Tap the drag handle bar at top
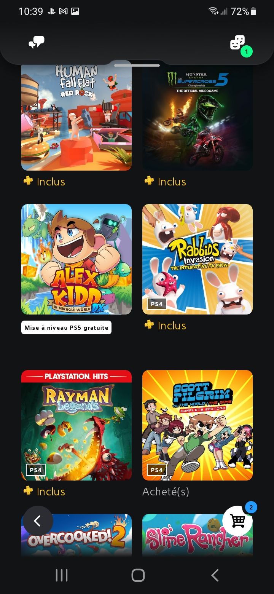 [137, 65]
